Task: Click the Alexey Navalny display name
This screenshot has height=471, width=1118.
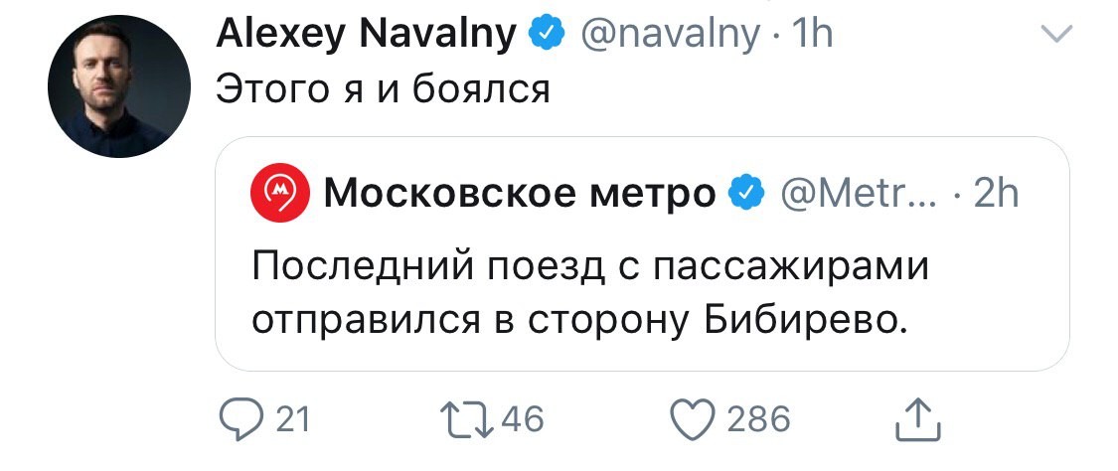Action: tap(366, 36)
